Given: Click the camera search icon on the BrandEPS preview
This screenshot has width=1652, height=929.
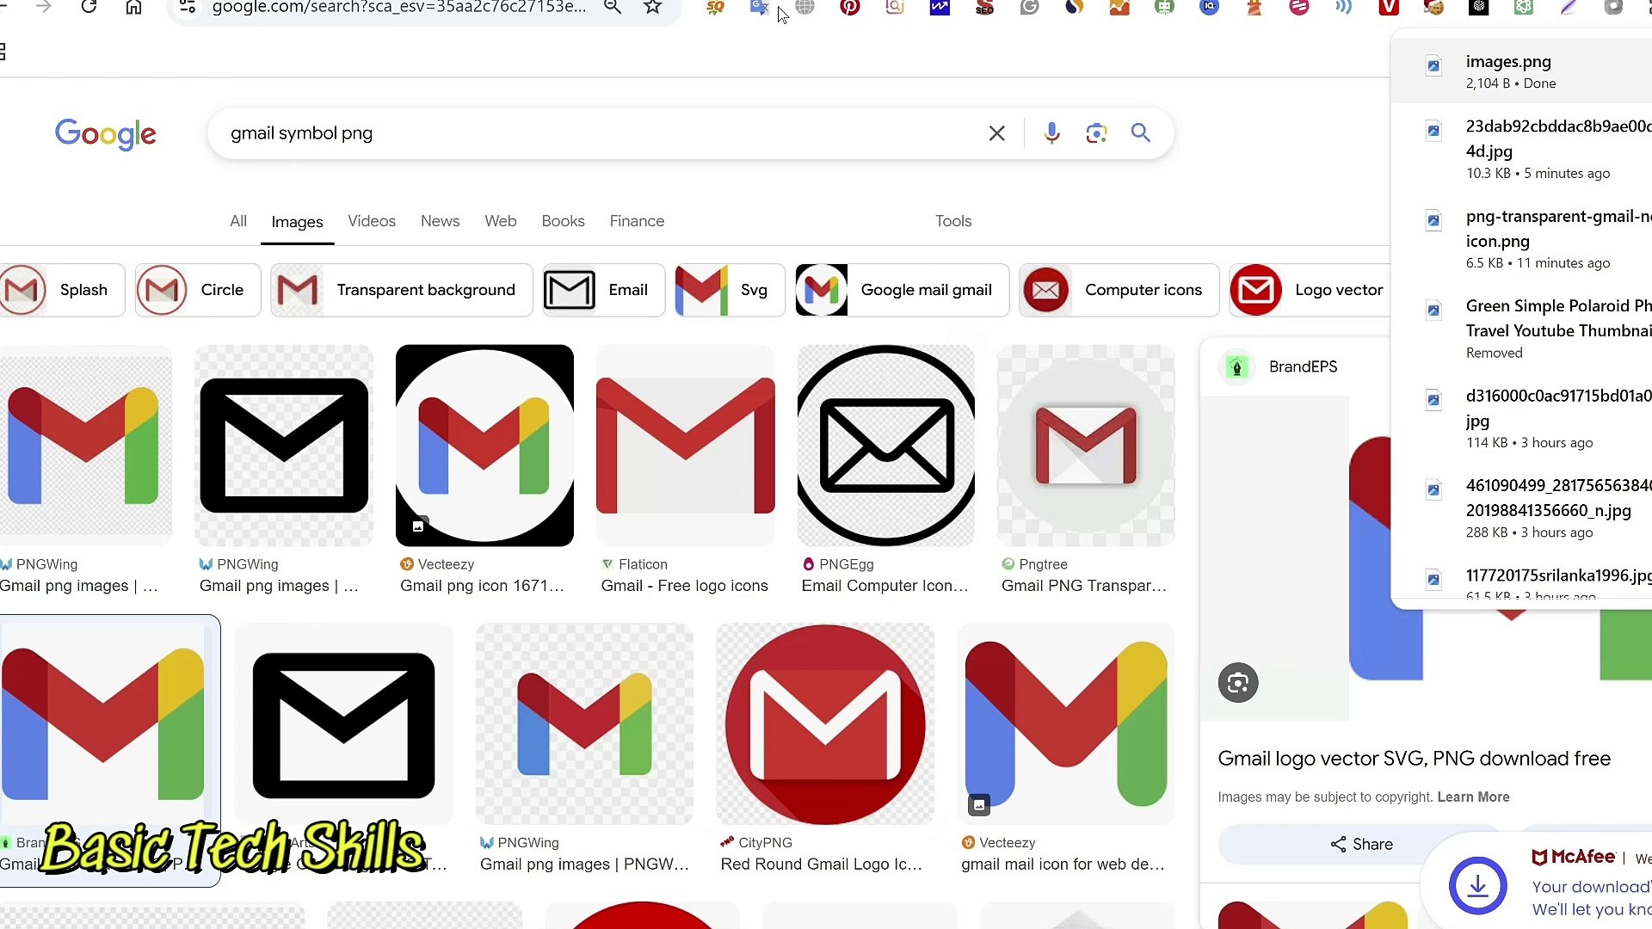Looking at the screenshot, I should point(1237,682).
